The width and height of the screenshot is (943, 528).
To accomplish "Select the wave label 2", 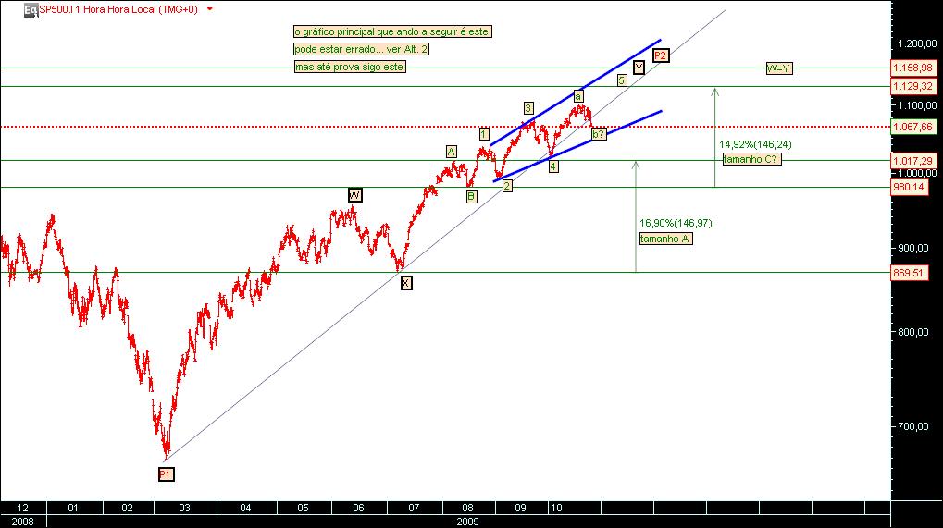I will pos(507,186).
